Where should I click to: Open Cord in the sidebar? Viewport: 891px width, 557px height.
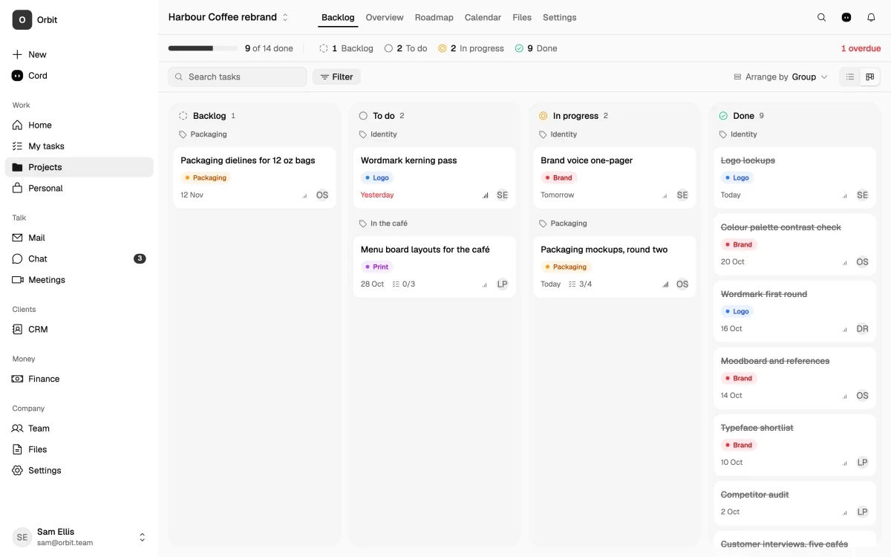click(x=79, y=75)
